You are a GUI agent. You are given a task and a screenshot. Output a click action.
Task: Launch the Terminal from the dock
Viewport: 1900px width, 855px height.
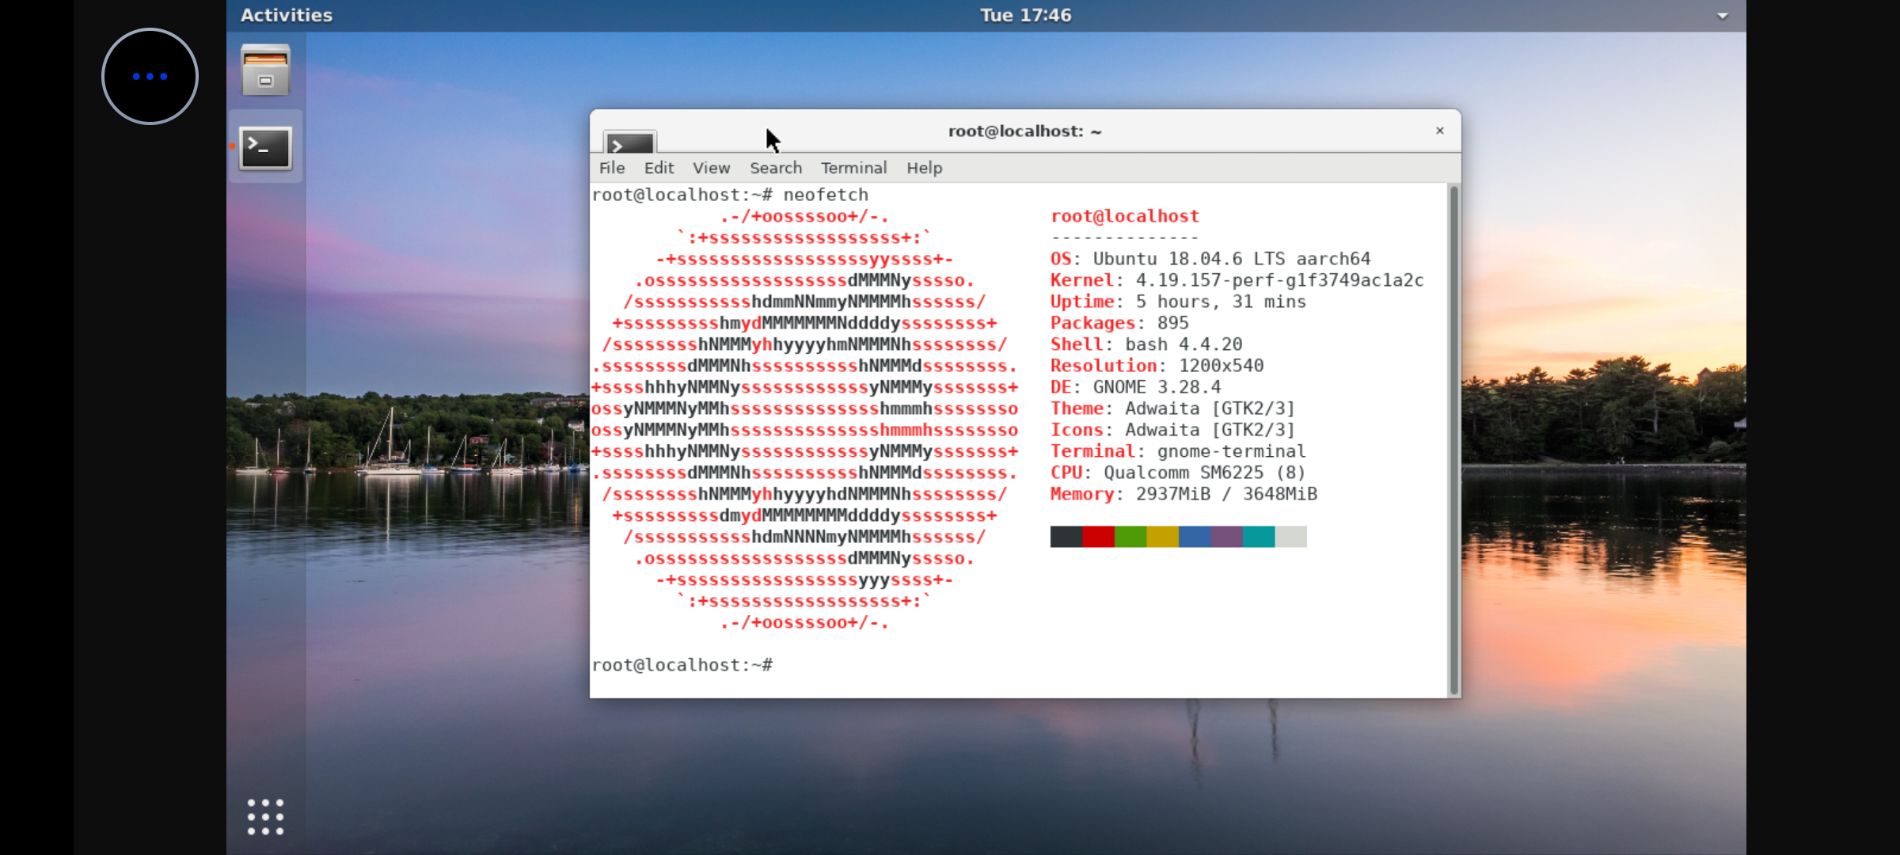(265, 147)
